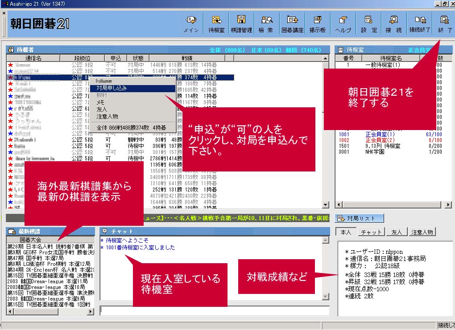Close the inner panel with x button
This screenshot has width=455, height=330.
4,13
